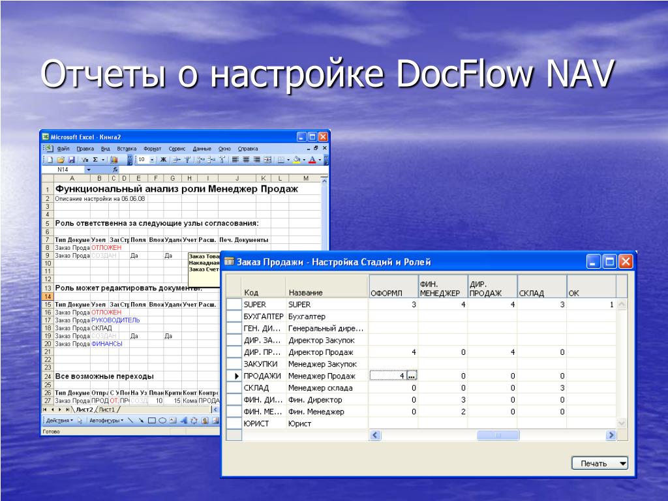Click the lookup button in ПРОДАЖИ row
668x501 pixels.
pyautogui.click(x=412, y=376)
